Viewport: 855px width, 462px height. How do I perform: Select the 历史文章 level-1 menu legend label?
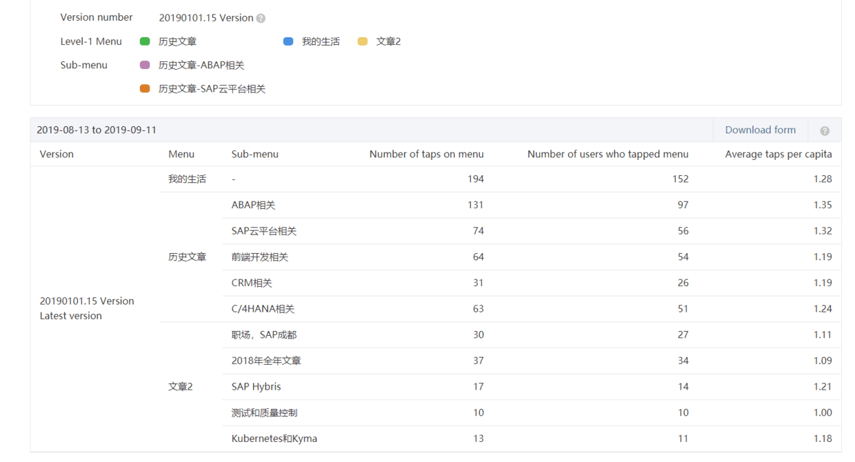pos(177,41)
